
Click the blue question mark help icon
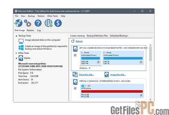tap(38, 23)
